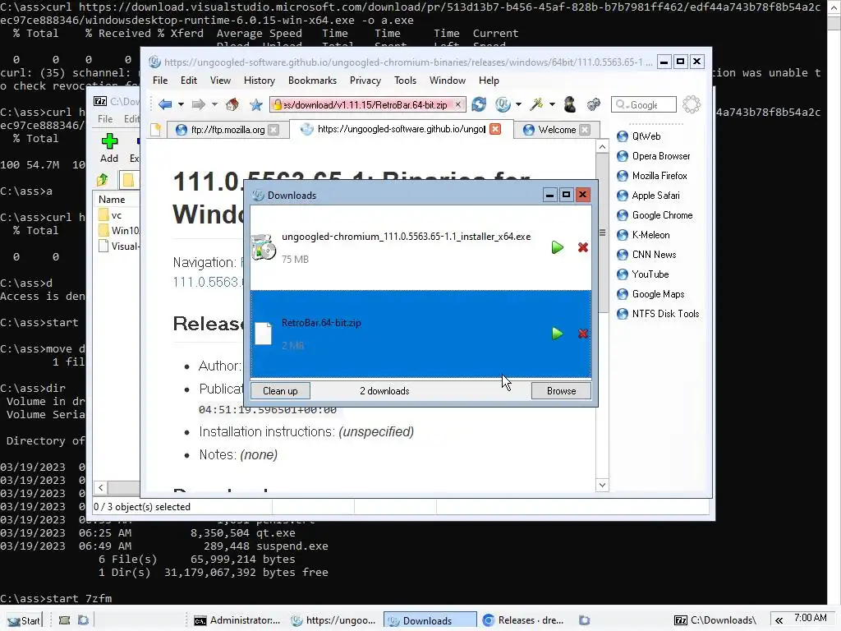Select the RetroBar.64-bit.zip entry
Viewport: 841px width, 631px height.
(420, 334)
